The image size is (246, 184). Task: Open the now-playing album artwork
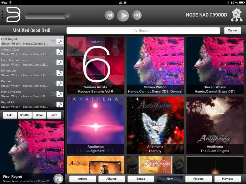(x=32, y=147)
